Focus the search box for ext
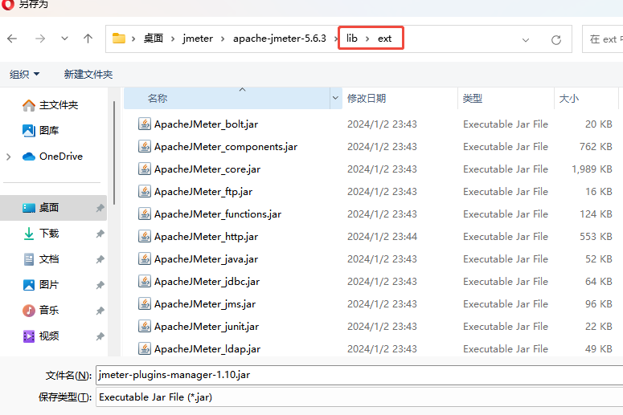This screenshot has width=623, height=415. pos(602,39)
